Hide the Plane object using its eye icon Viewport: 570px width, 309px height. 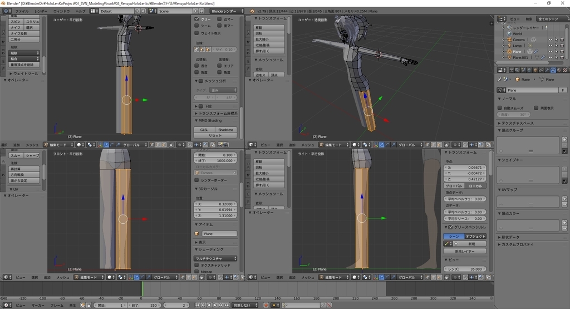(x=550, y=52)
